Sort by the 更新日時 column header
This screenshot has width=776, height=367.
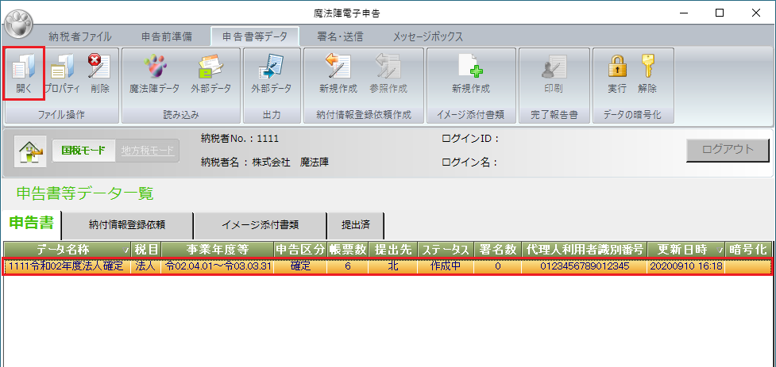685,249
